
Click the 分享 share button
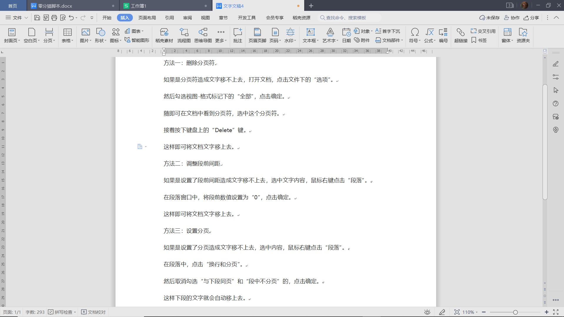click(x=531, y=18)
